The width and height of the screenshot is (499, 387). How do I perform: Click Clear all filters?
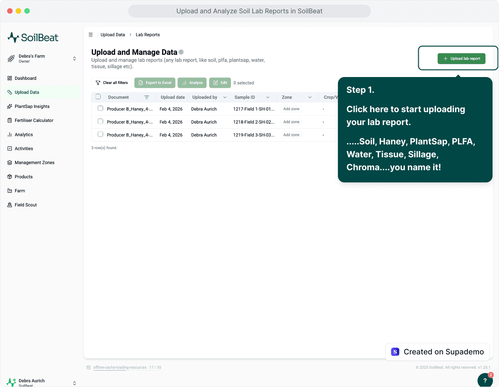pos(112,83)
